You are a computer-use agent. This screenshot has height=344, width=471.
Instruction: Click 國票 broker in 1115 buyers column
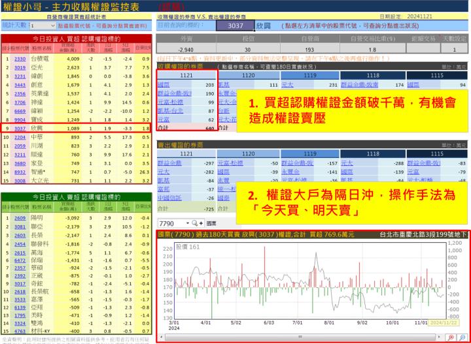pyautogui.click(x=413, y=85)
